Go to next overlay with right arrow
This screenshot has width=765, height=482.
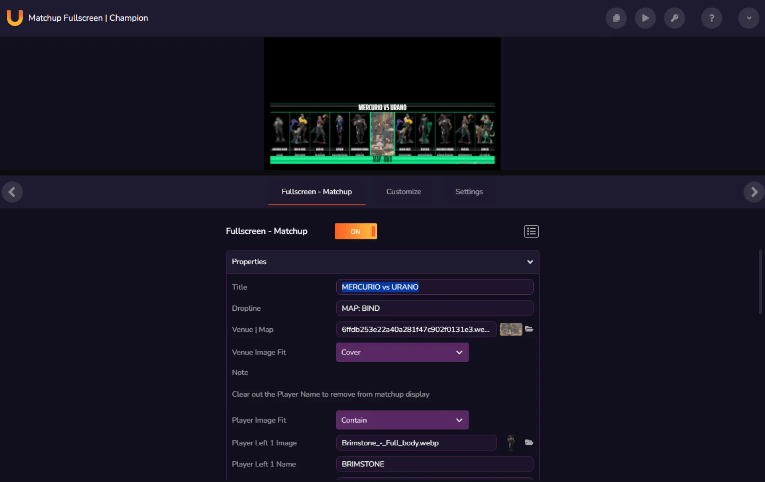(x=754, y=192)
